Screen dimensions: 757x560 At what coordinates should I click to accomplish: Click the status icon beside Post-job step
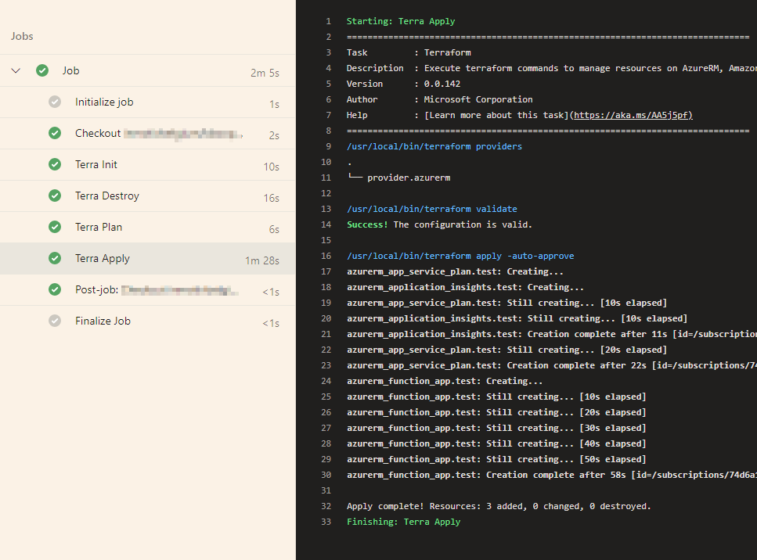click(55, 289)
